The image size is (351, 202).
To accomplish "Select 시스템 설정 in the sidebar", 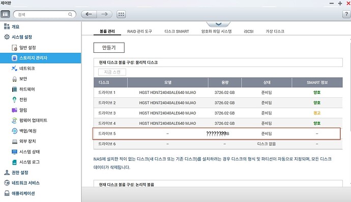I will pyautogui.click(x=22, y=37).
